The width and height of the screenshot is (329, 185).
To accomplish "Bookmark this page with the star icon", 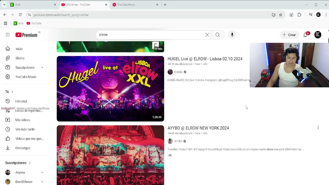I will coord(281,15).
